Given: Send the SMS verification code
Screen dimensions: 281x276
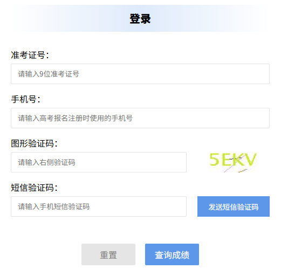Looking at the screenshot, I should [234, 206].
